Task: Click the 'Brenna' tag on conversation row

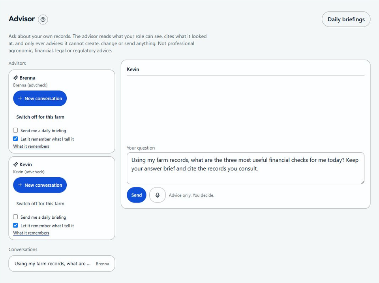Action: 103,264
